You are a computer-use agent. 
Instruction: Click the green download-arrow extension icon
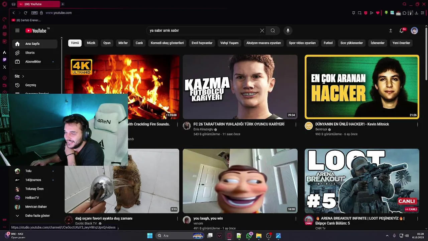386,13
